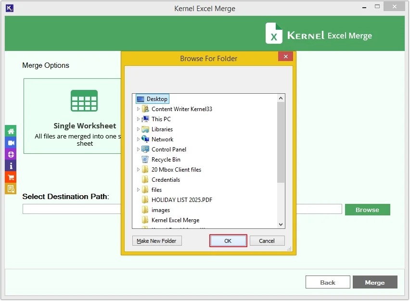Open the support lifebuoy sidebar icon
The image size is (410, 301).
(x=11, y=154)
